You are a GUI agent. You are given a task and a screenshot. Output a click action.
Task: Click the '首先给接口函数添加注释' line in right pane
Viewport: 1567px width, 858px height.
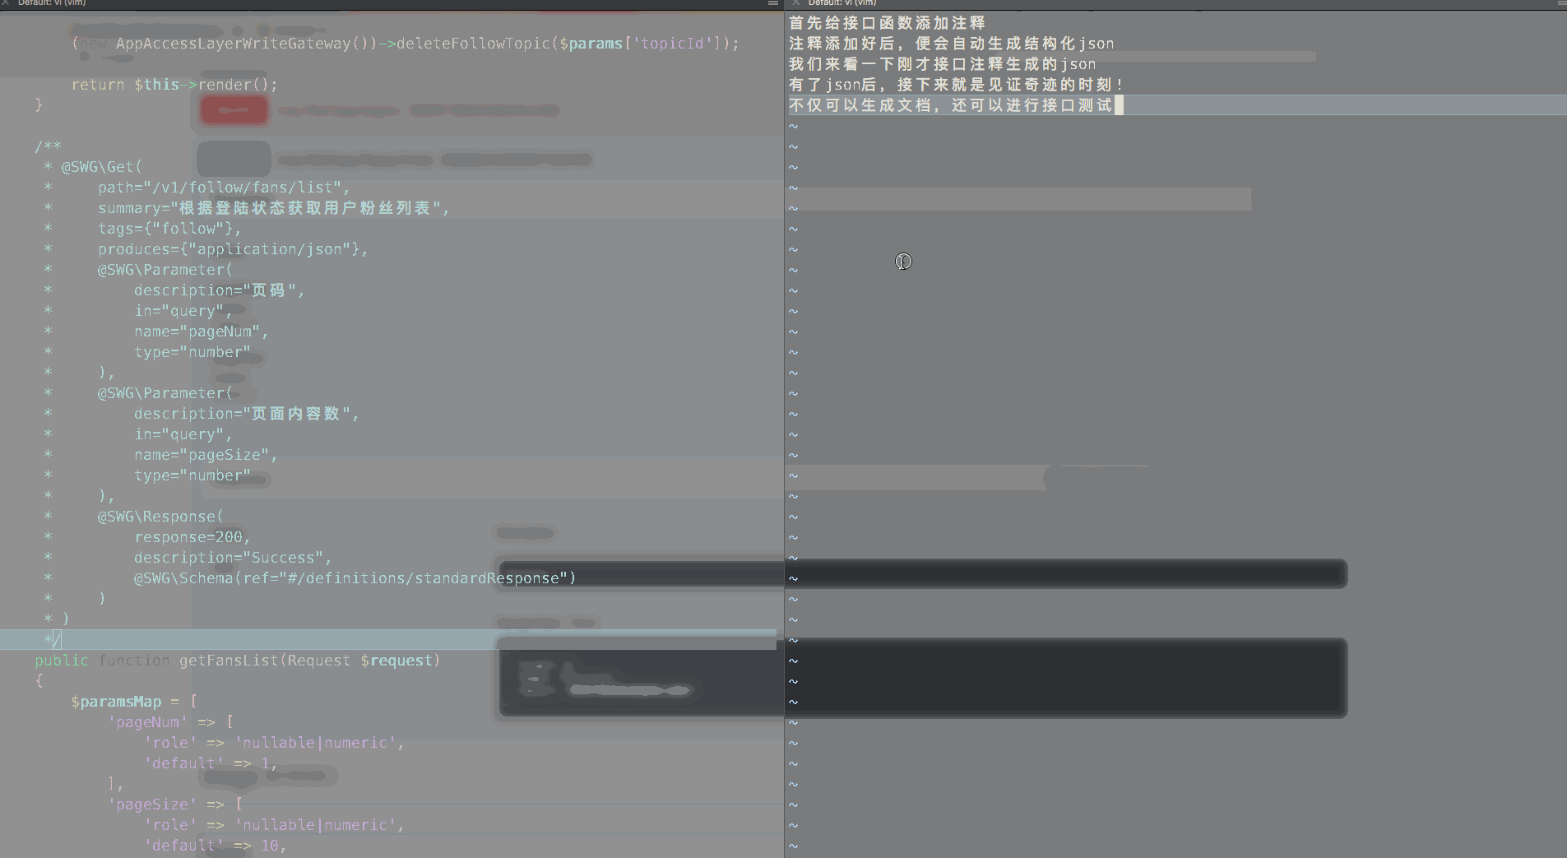[x=887, y=23]
